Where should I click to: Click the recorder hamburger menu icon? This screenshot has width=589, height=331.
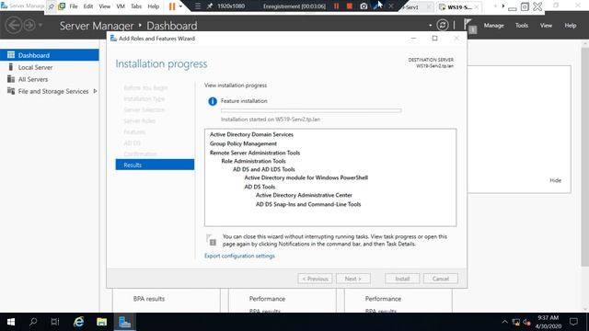click(198, 6)
